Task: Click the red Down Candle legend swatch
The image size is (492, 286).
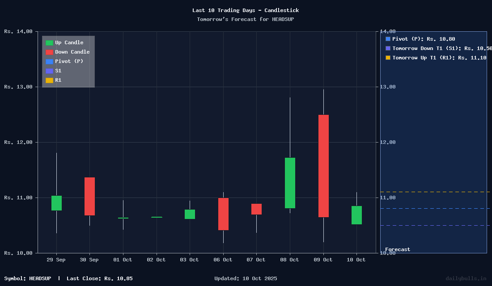Action: (x=49, y=52)
